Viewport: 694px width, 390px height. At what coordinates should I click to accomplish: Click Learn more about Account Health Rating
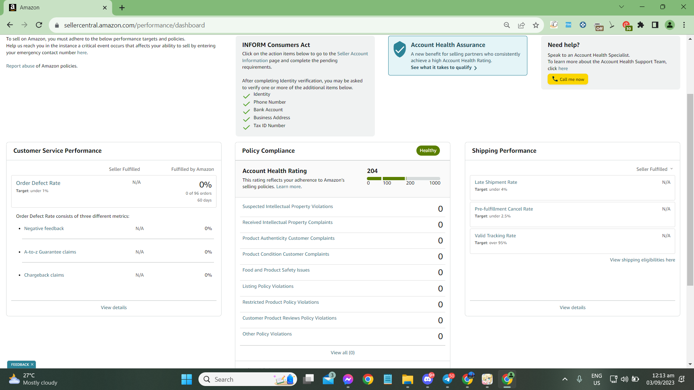[288, 187]
